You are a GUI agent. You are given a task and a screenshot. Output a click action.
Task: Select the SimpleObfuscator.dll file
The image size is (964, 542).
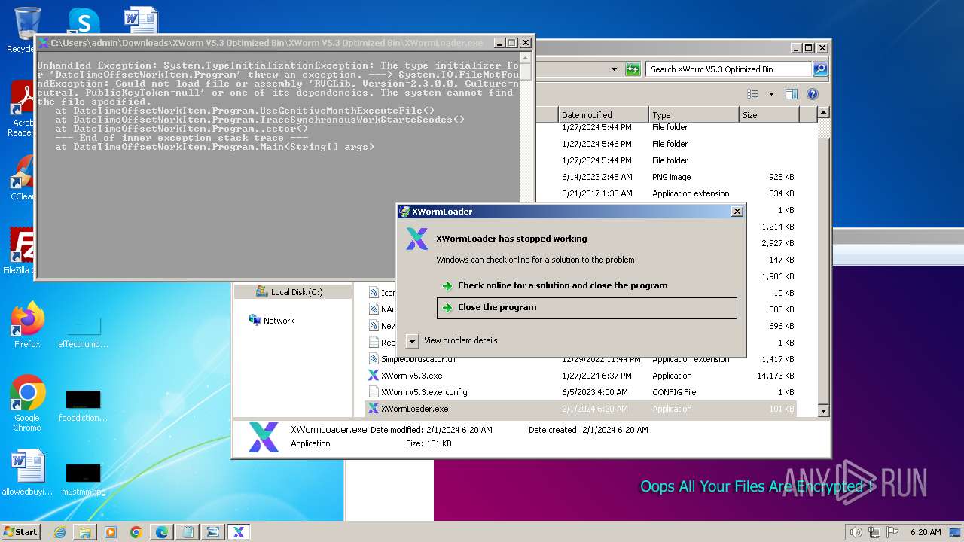[x=581, y=359]
